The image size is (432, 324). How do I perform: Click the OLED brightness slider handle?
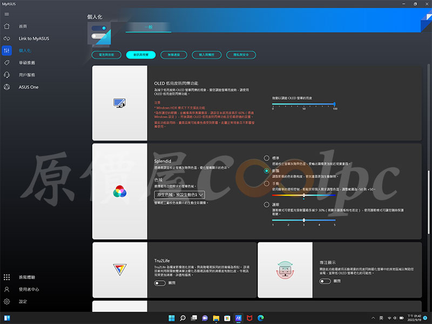334,104
